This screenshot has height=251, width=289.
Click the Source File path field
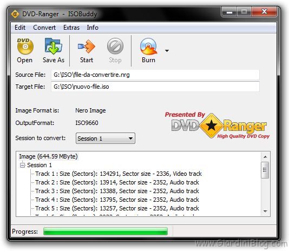click(x=155, y=75)
